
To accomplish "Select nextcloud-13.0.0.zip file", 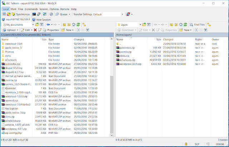I will point(16,96).
